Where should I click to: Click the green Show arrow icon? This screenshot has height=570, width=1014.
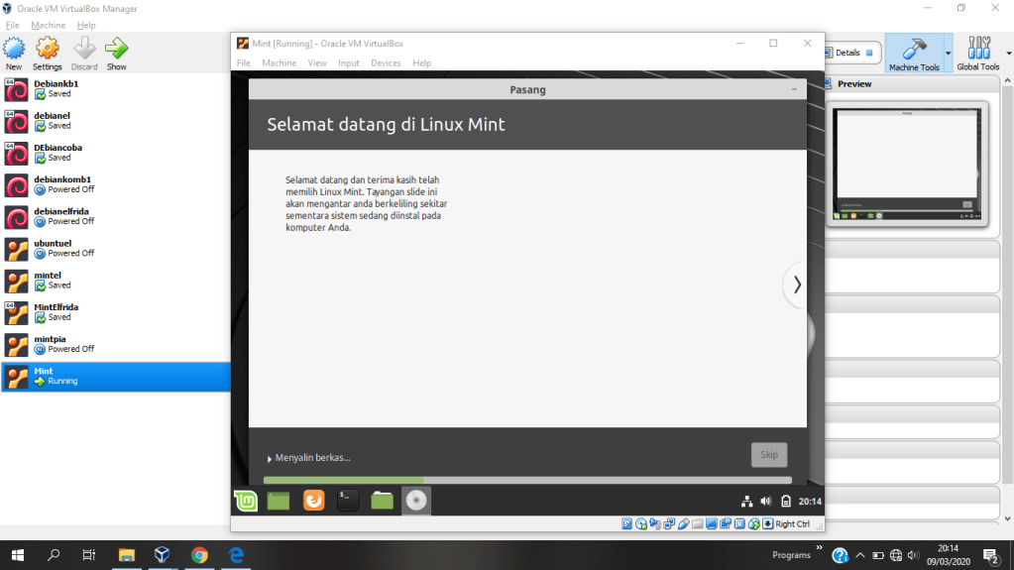coord(117,52)
